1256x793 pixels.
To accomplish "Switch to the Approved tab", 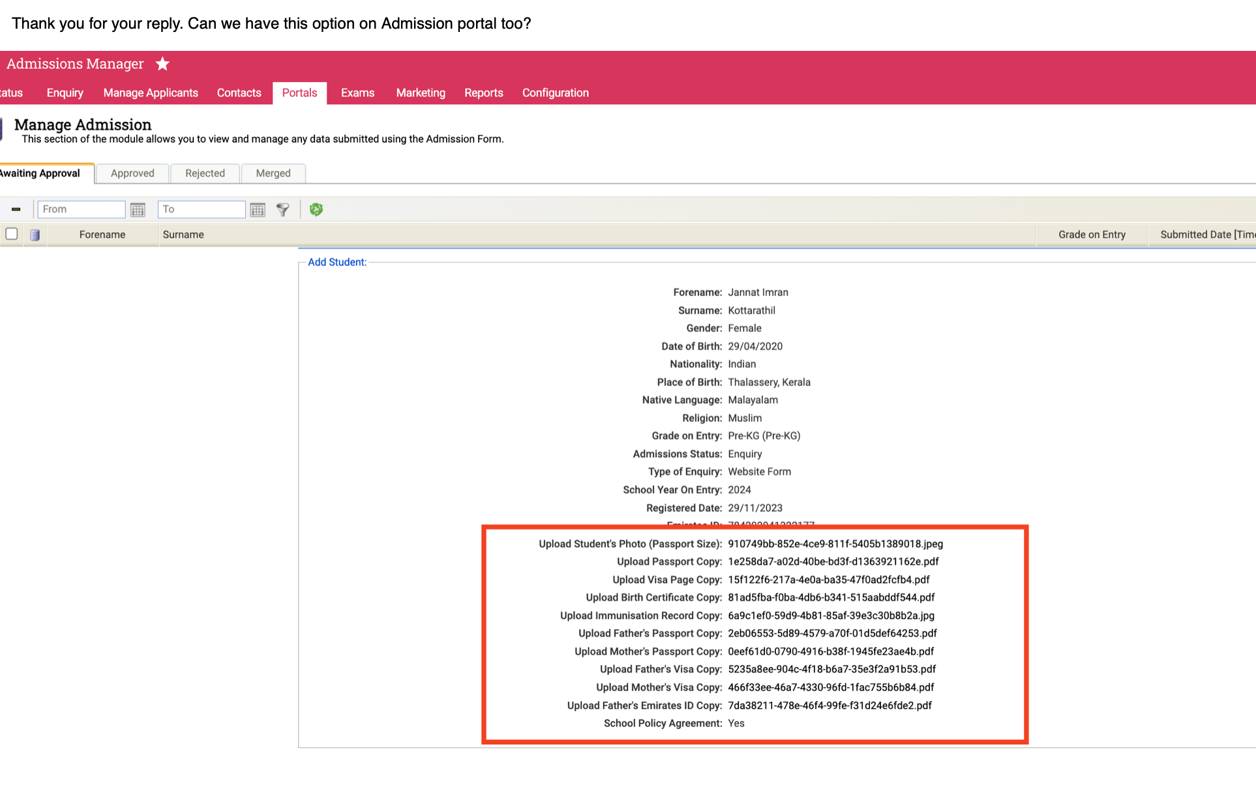I will 132,173.
